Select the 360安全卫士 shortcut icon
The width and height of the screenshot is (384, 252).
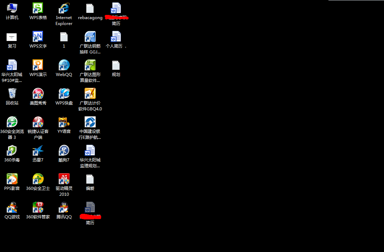(38, 179)
